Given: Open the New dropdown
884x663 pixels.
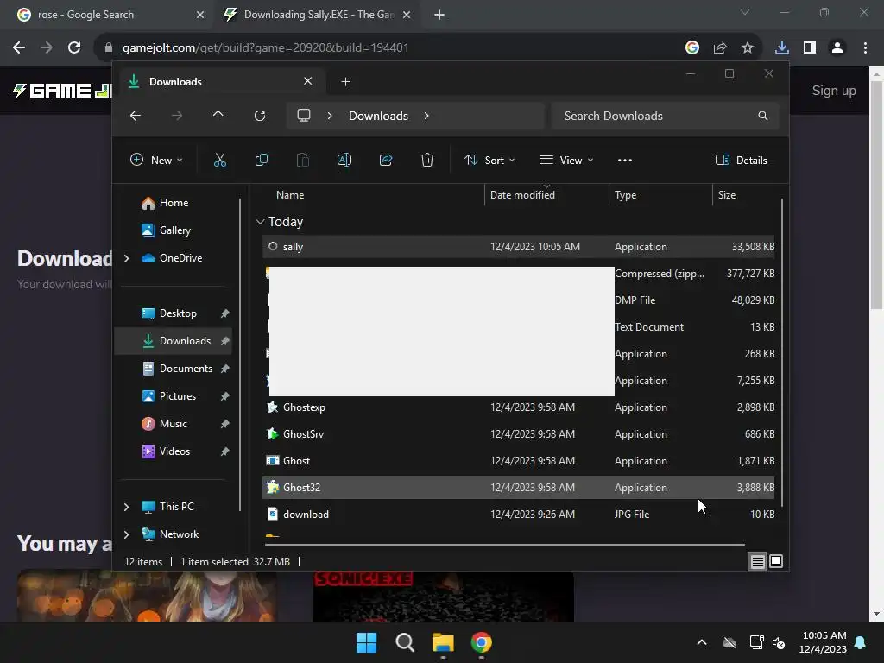Looking at the screenshot, I should pos(156,160).
